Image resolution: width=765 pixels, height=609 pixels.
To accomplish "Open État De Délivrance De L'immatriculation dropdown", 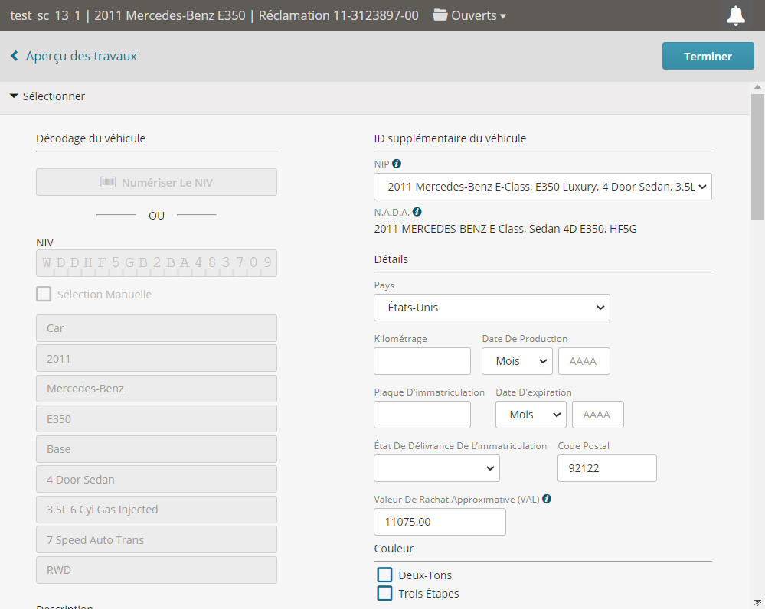I will 436,468.
